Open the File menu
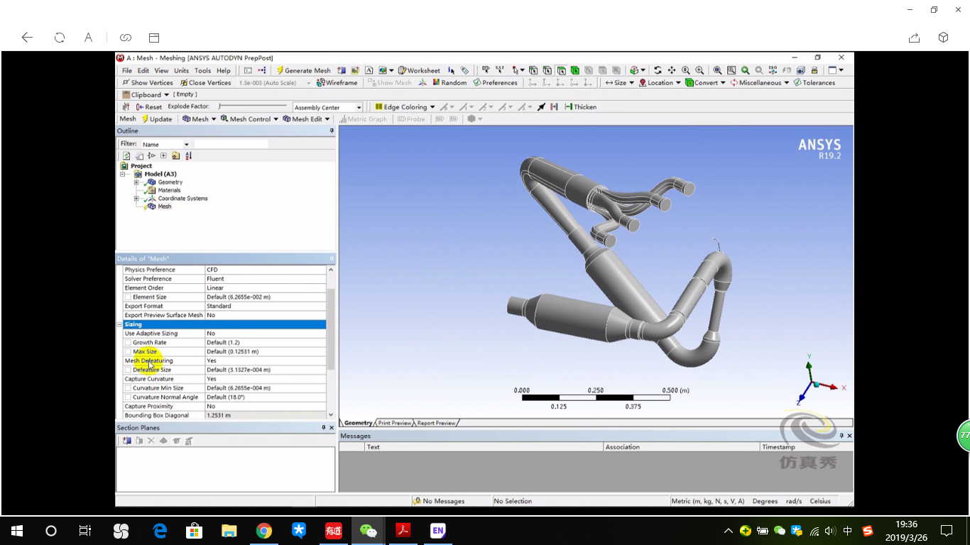The image size is (970, 545). pos(127,71)
